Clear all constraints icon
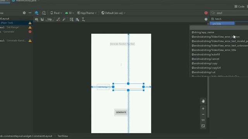The width and height of the screenshot is (248, 139). click(58, 19)
